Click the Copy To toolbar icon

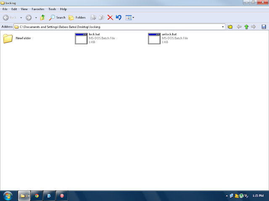102,18
